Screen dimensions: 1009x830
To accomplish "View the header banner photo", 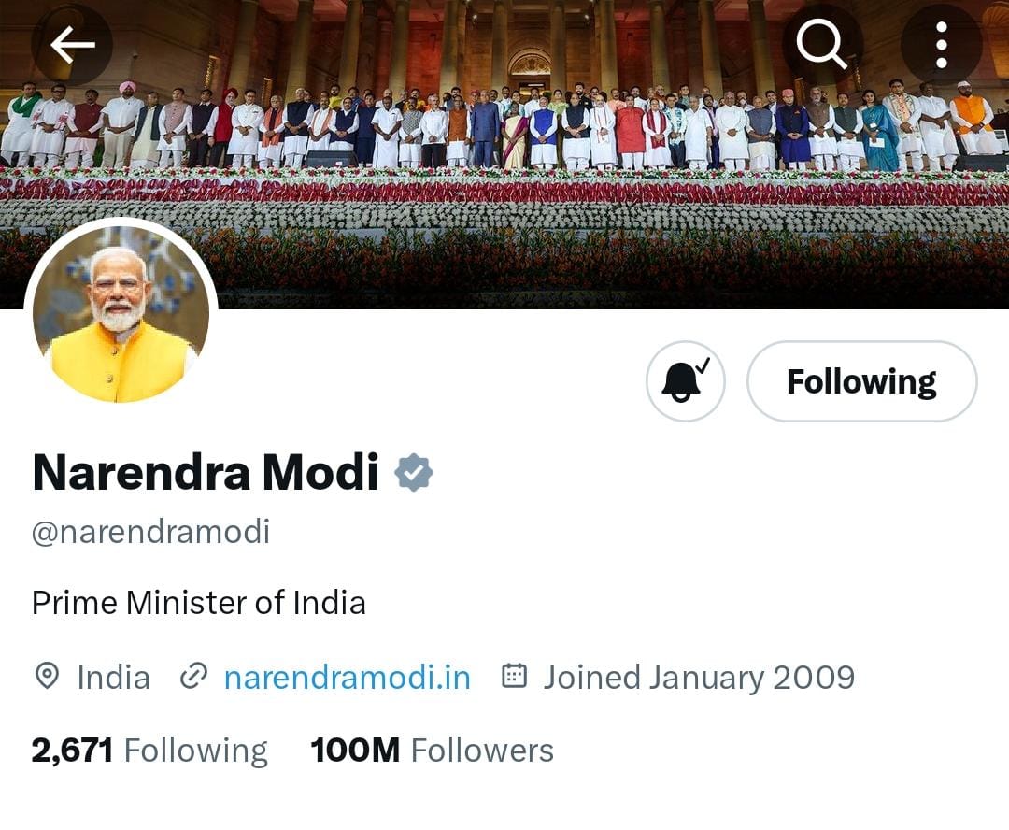I will click(504, 154).
